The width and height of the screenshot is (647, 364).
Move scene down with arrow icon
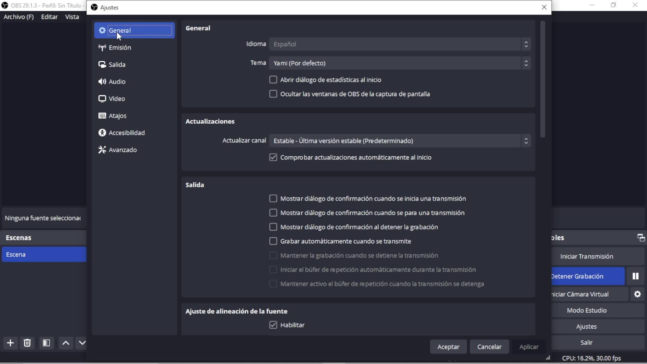click(82, 343)
